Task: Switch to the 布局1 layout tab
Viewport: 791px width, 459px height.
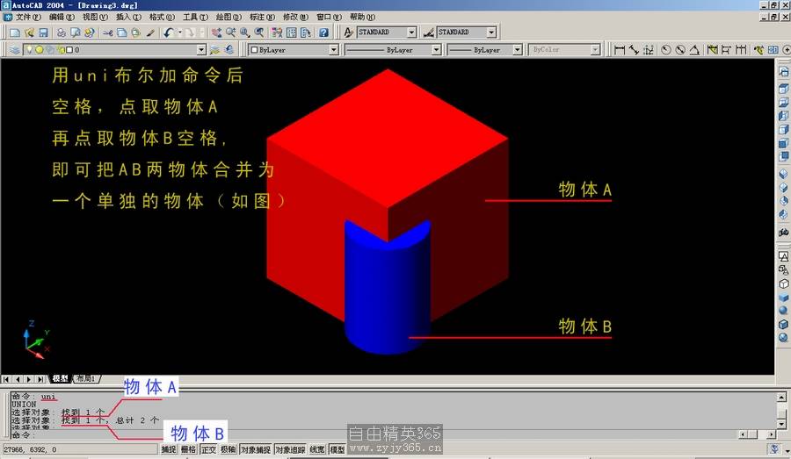Action: click(x=85, y=378)
